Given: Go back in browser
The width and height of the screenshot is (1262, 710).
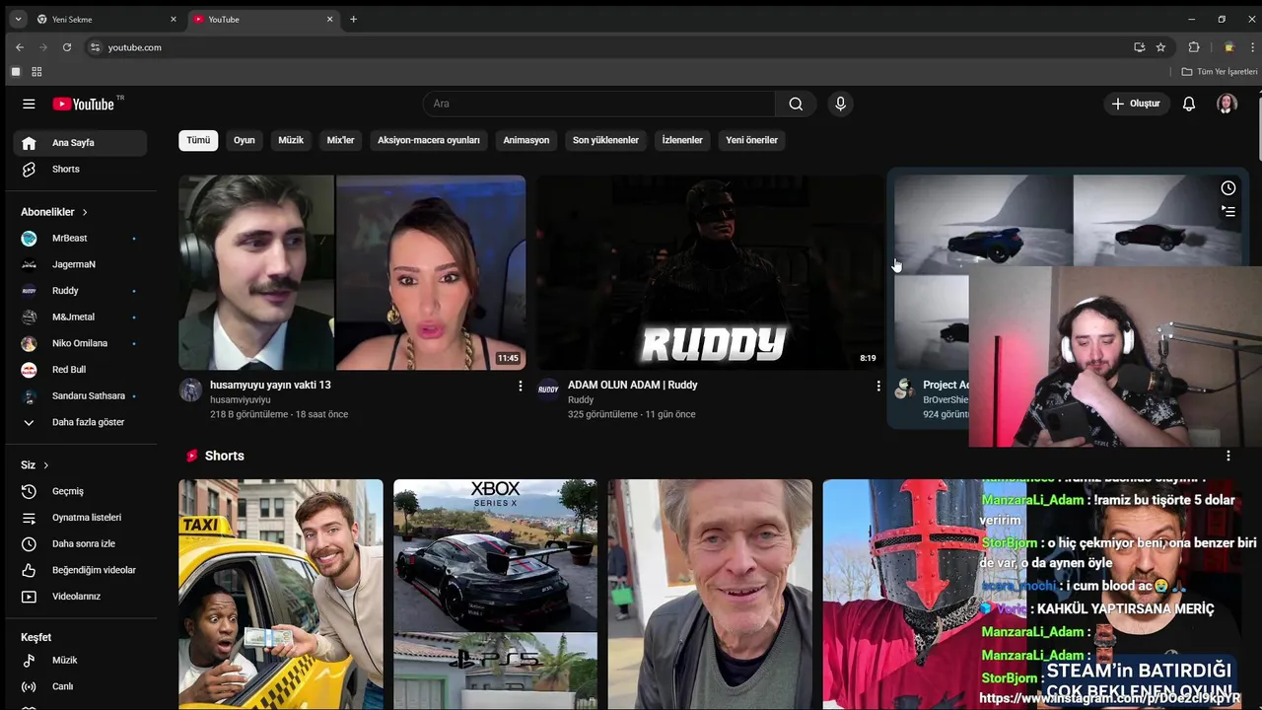Looking at the screenshot, I should click(20, 47).
